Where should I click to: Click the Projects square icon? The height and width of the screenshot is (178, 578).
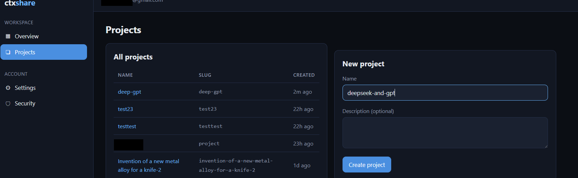8,52
